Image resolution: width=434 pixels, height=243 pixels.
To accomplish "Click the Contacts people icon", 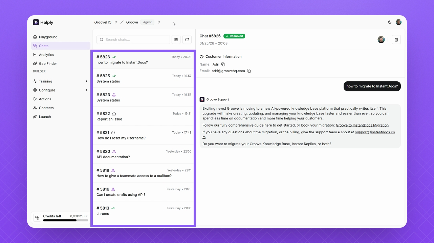I will click(x=35, y=108).
